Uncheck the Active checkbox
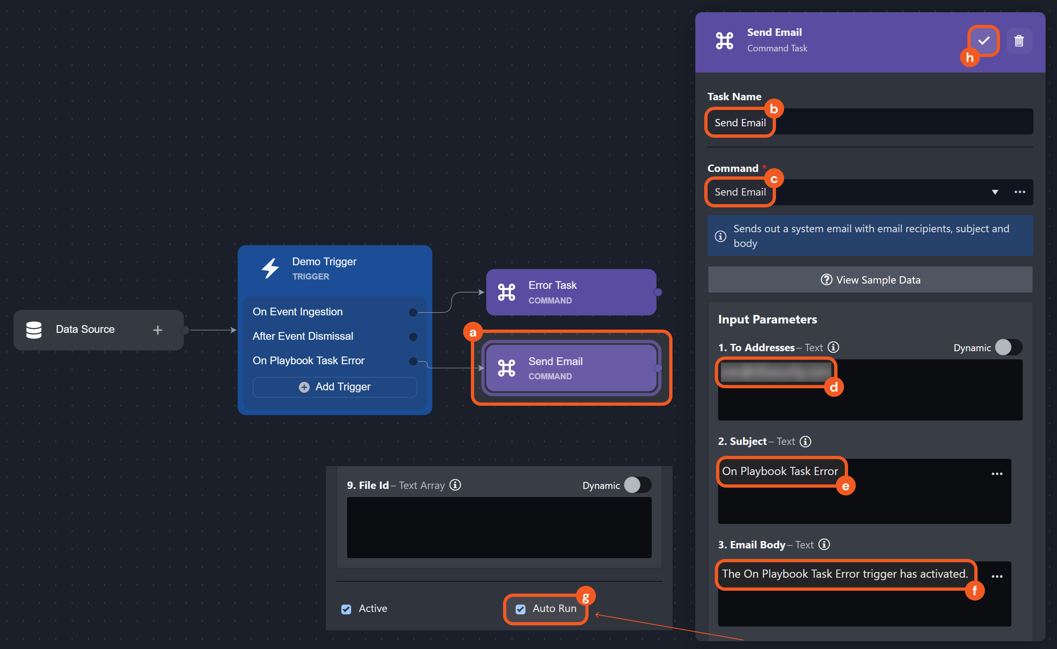This screenshot has width=1057, height=649. click(346, 609)
